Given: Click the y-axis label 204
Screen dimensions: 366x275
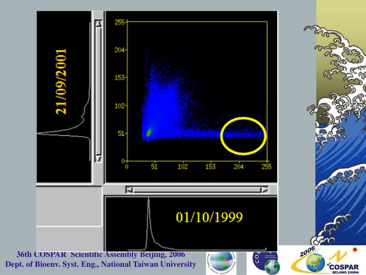Looking at the screenshot, I should point(120,50).
